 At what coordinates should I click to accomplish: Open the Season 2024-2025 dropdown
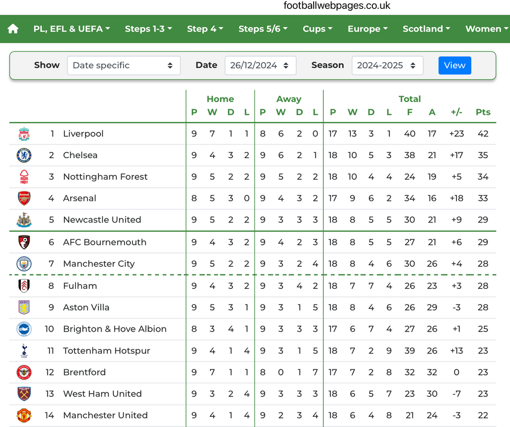(x=387, y=65)
